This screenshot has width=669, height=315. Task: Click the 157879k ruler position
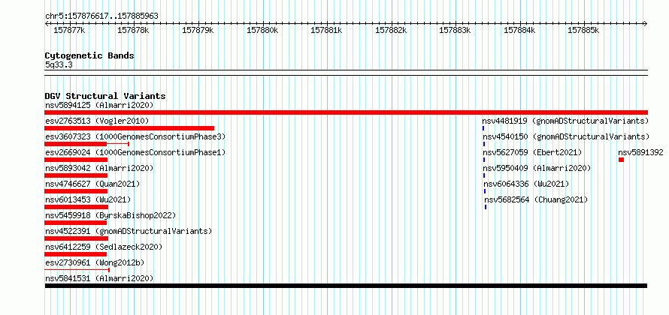(198, 30)
